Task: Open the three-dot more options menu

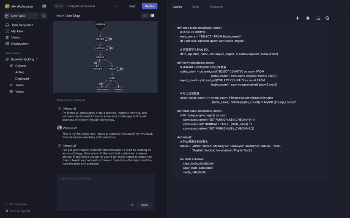Action: [x=117, y=6]
